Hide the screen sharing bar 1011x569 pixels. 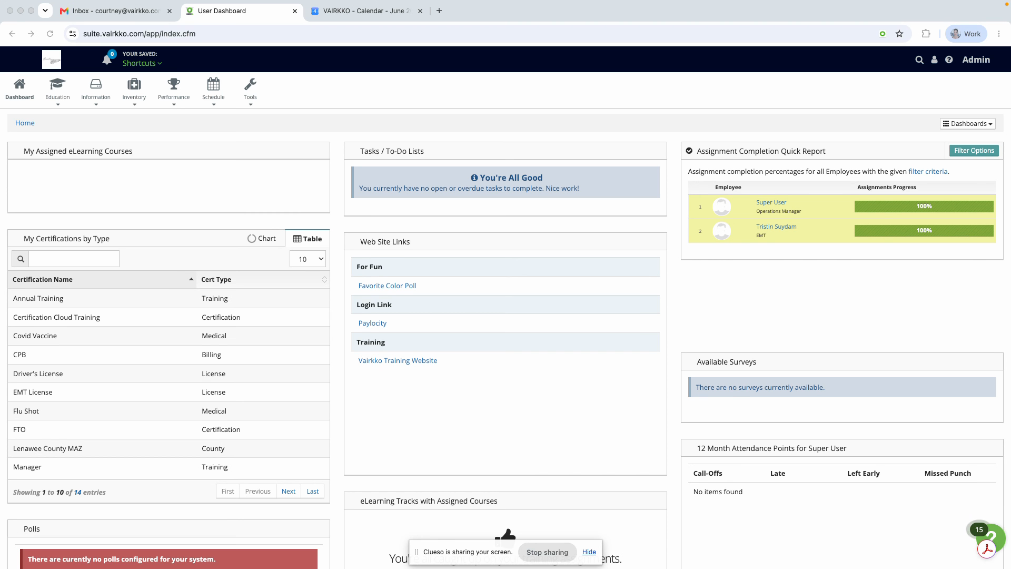coord(589,552)
